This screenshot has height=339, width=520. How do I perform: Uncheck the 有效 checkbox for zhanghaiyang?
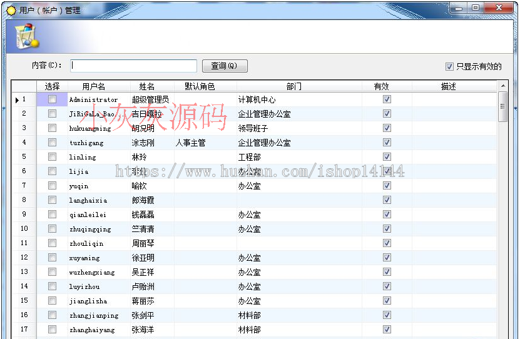pos(387,330)
